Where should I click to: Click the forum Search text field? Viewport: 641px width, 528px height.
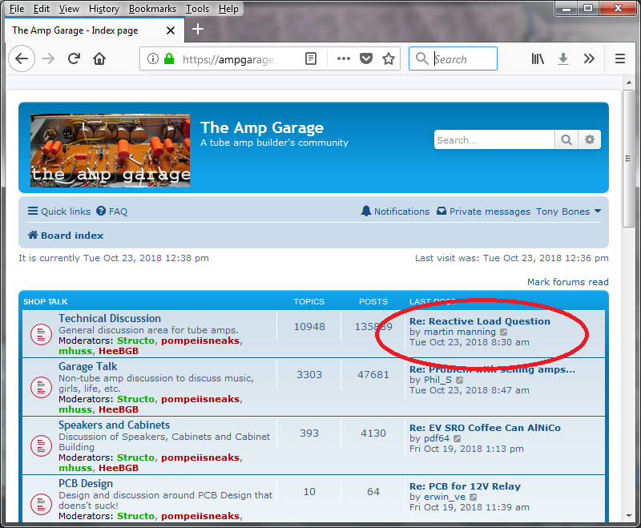pos(494,139)
